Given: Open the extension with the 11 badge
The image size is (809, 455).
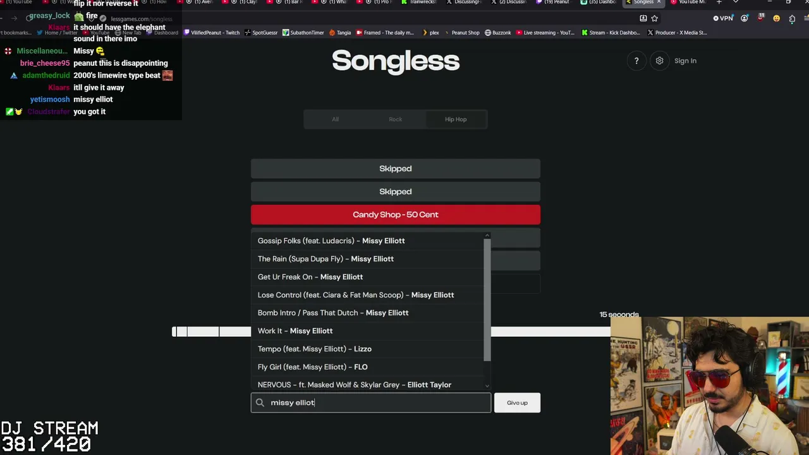Looking at the screenshot, I should (x=760, y=18).
